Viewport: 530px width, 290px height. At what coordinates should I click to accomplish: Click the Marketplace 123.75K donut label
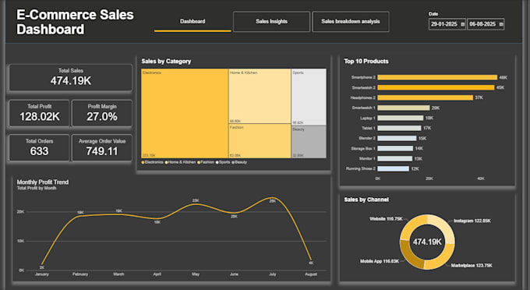472,266
